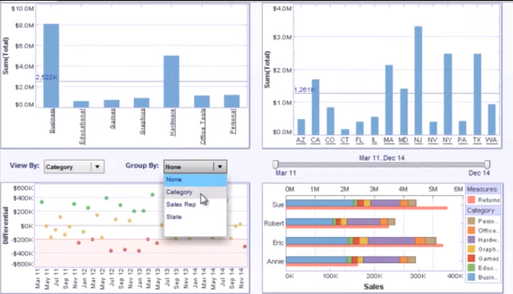The width and height of the screenshot is (513, 294).
Task: Select the Business bar in category chart
Action: 52,66
